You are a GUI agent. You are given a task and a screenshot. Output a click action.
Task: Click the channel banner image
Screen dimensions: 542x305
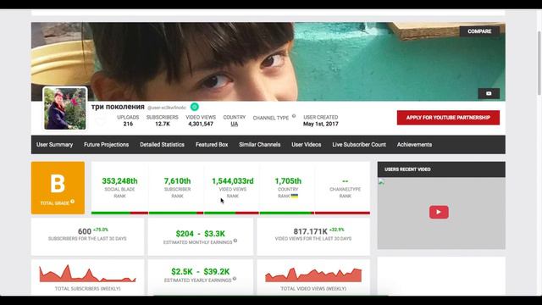tap(268, 62)
